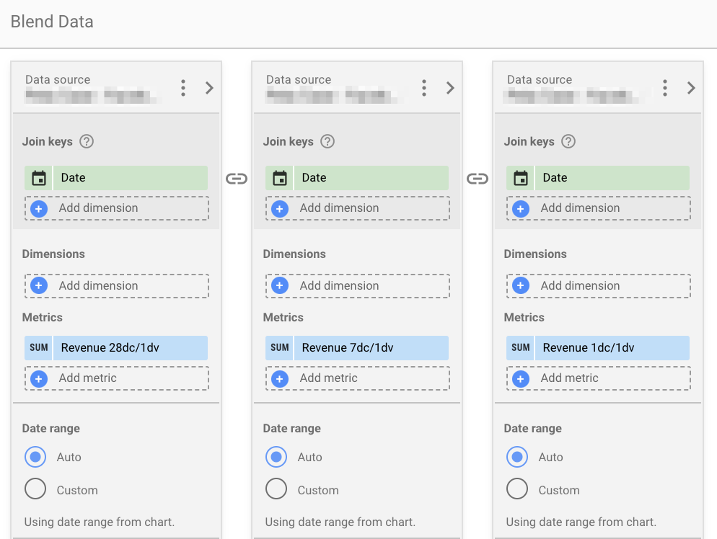Click the plus icon to add a join key dimension
Image resolution: width=717 pixels, height=539 pixels.
[38, 208]
